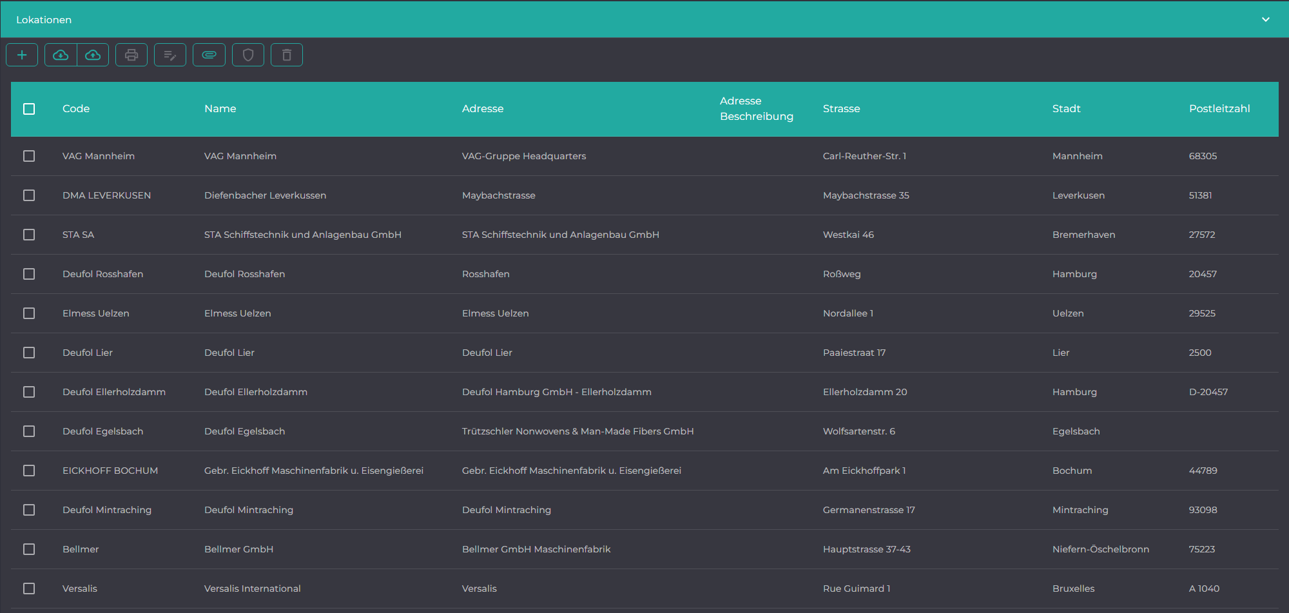Click the cloud upload icon
Viewport: 1289px width, 613px height.
click(93, 55)
